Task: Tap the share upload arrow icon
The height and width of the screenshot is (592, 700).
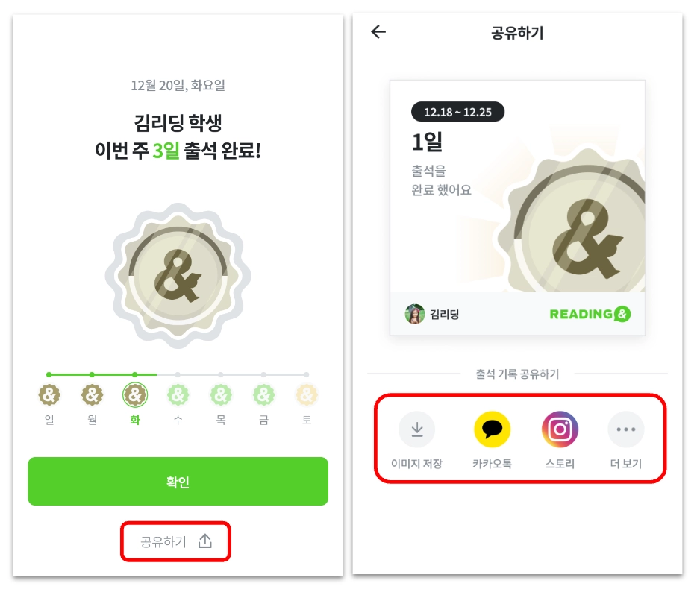Action: (x=205, y=541)
